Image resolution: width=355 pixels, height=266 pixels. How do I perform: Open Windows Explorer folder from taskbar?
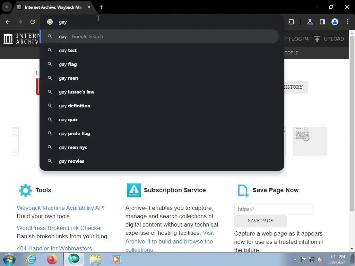[x=95, y=259]
